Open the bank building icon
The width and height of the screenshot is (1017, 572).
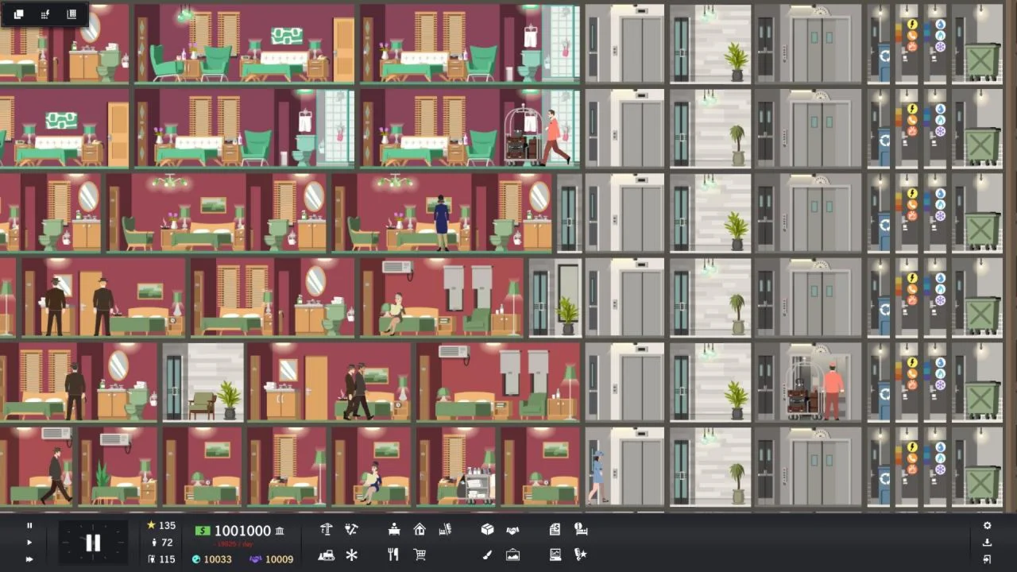pyautogui.click(x=280, y=531)
